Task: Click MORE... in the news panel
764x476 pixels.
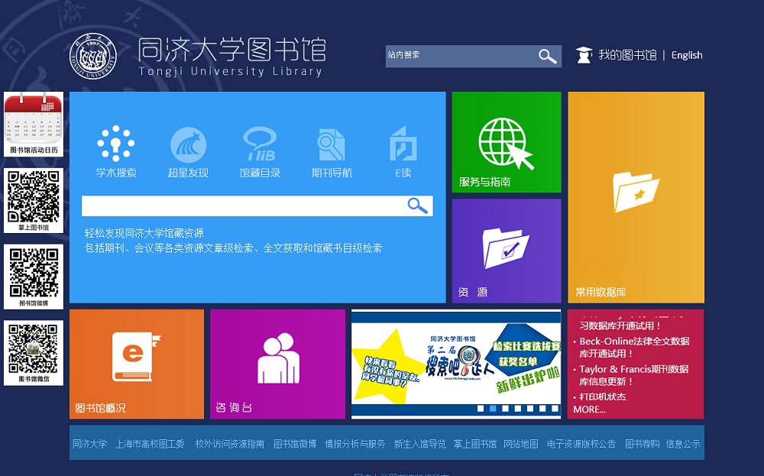Action: pyautogui.click(x=589, y=410)
